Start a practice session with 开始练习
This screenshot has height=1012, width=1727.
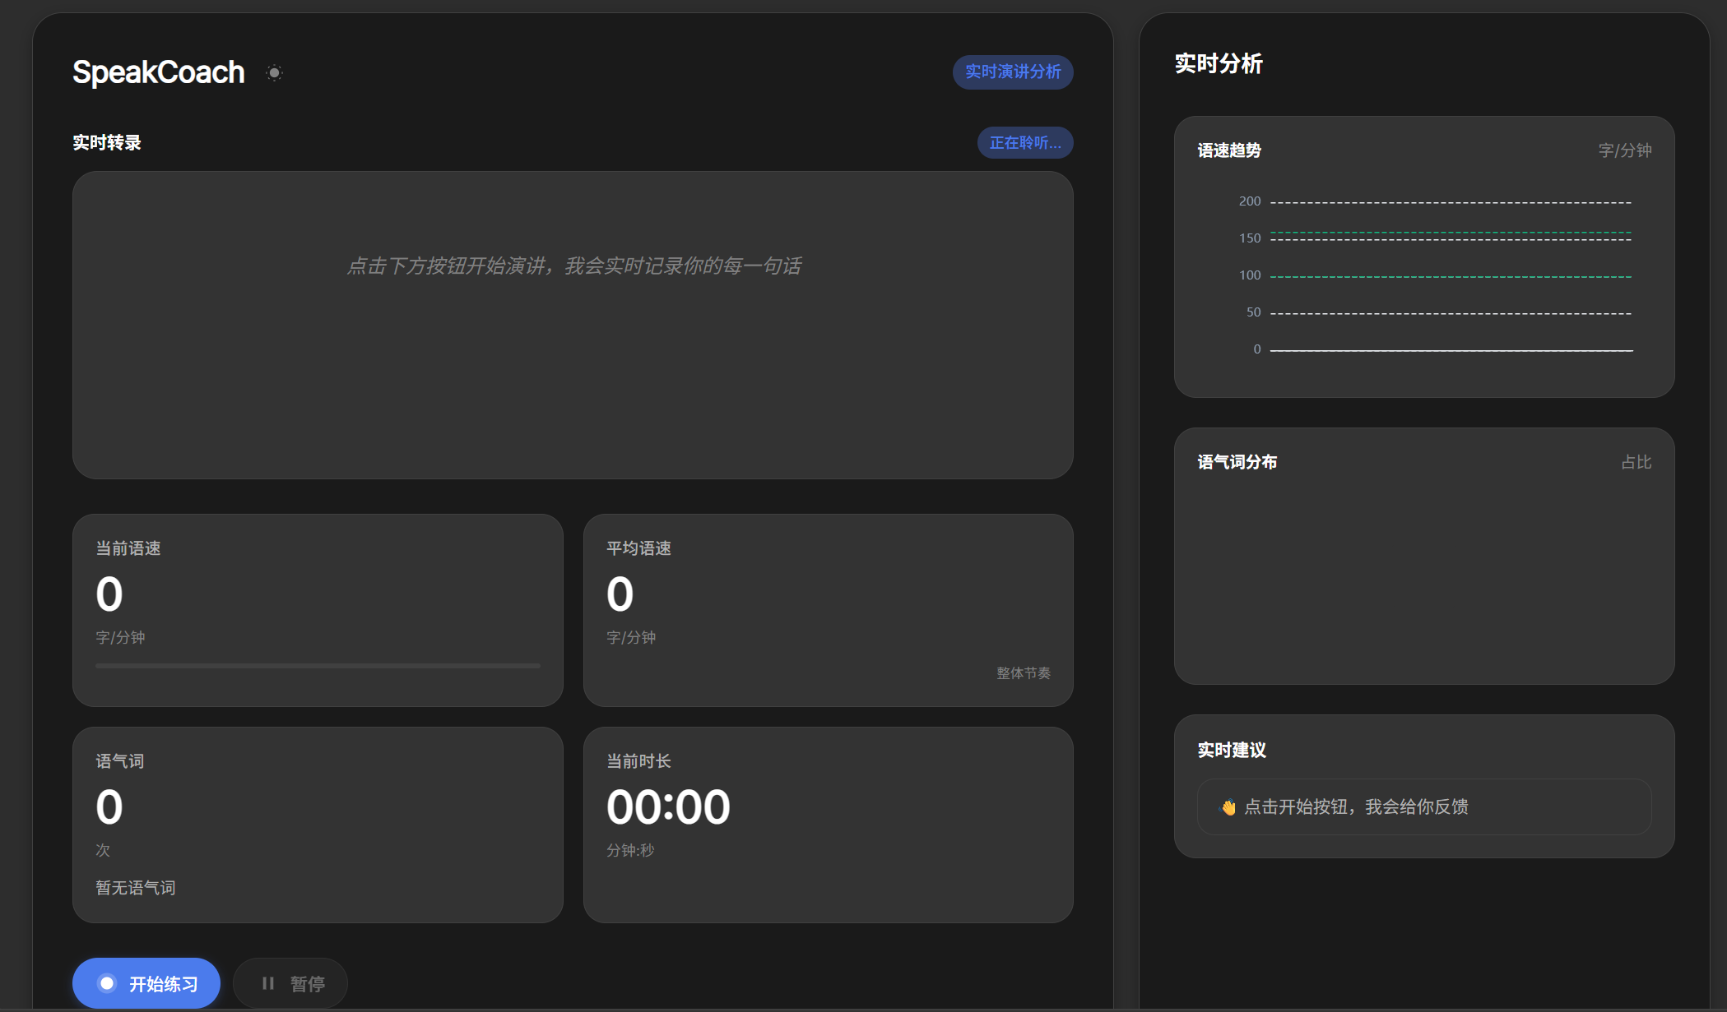[x=146, y=982]
